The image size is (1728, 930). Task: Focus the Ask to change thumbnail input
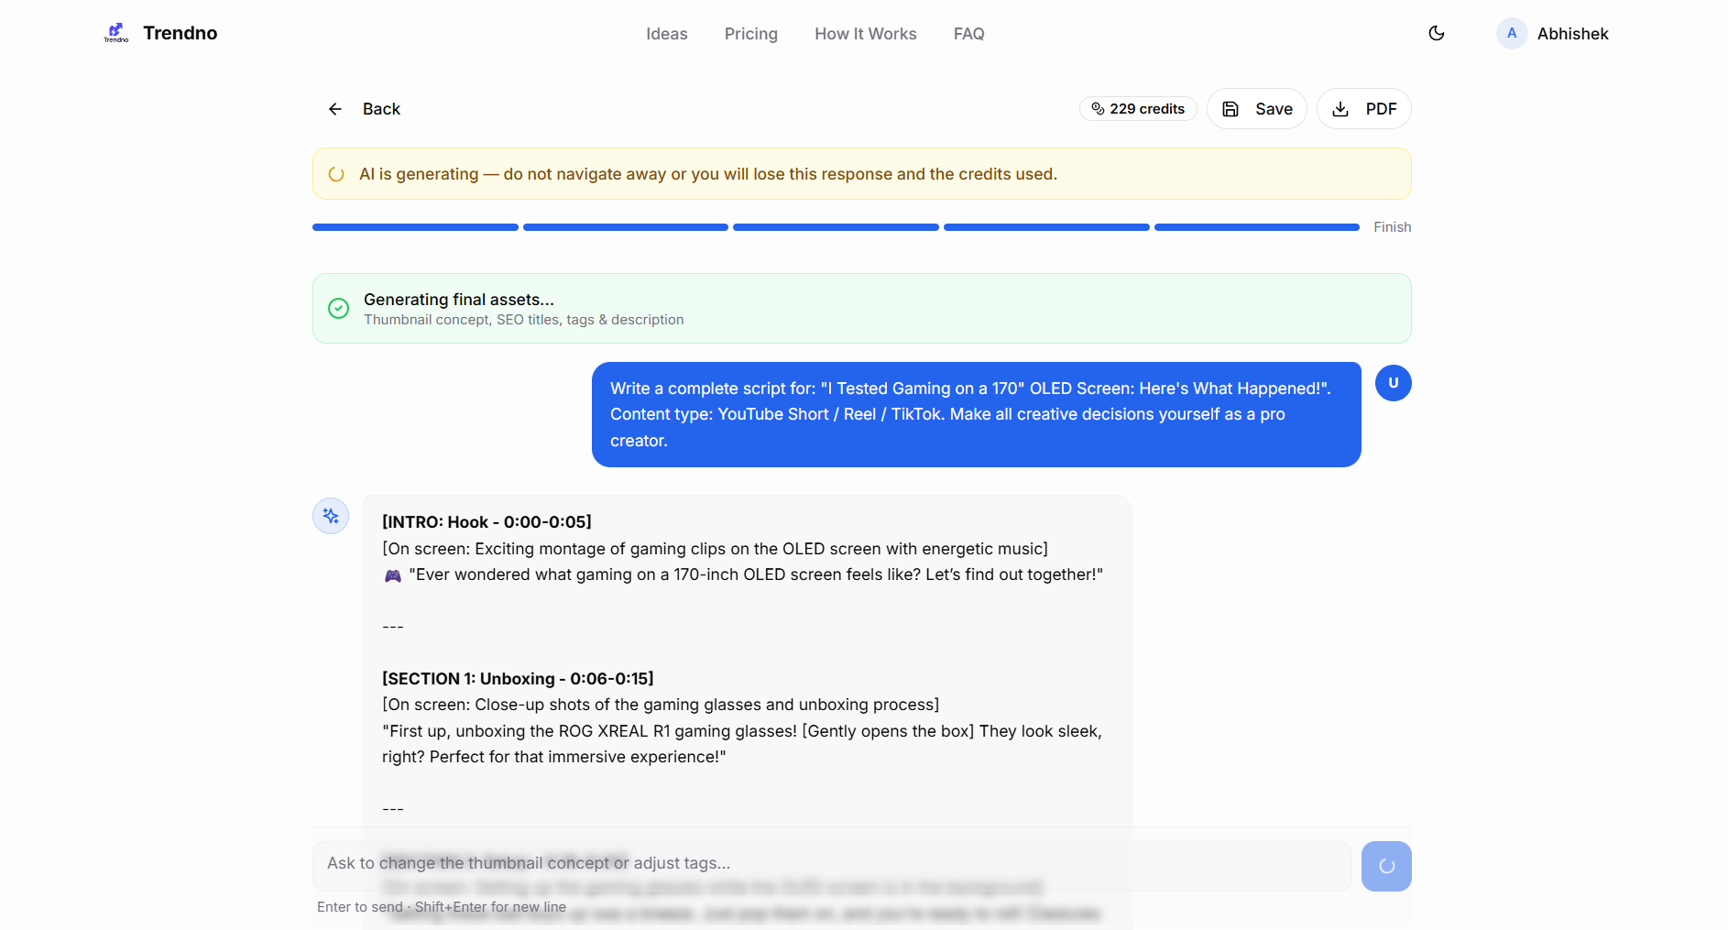pyautogui.click(x=832, y=866)
